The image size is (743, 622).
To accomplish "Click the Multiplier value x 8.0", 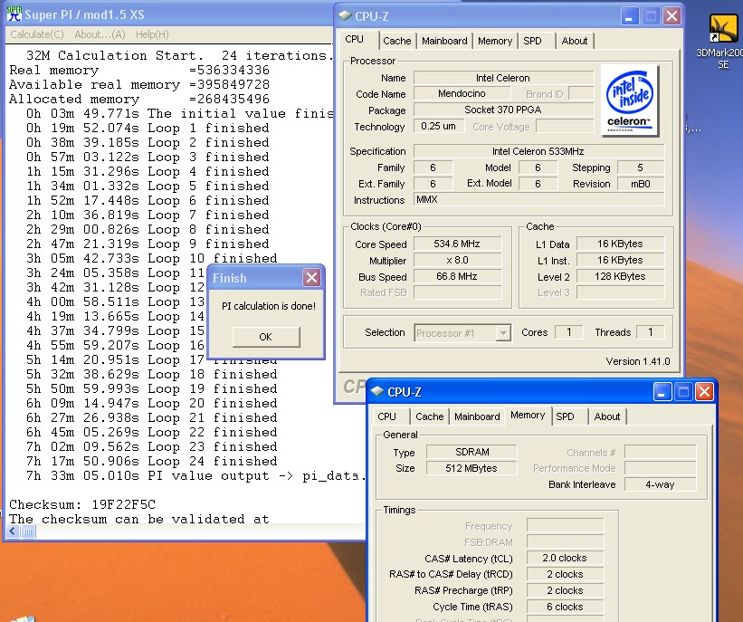I will point(457,260).
